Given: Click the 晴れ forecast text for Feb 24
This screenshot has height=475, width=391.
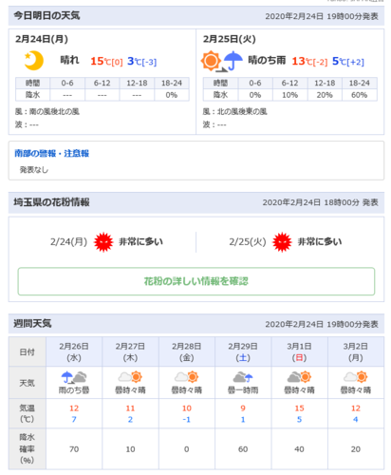Looking at the screenshot, I should pyautogui.click(x=69, y=60).
